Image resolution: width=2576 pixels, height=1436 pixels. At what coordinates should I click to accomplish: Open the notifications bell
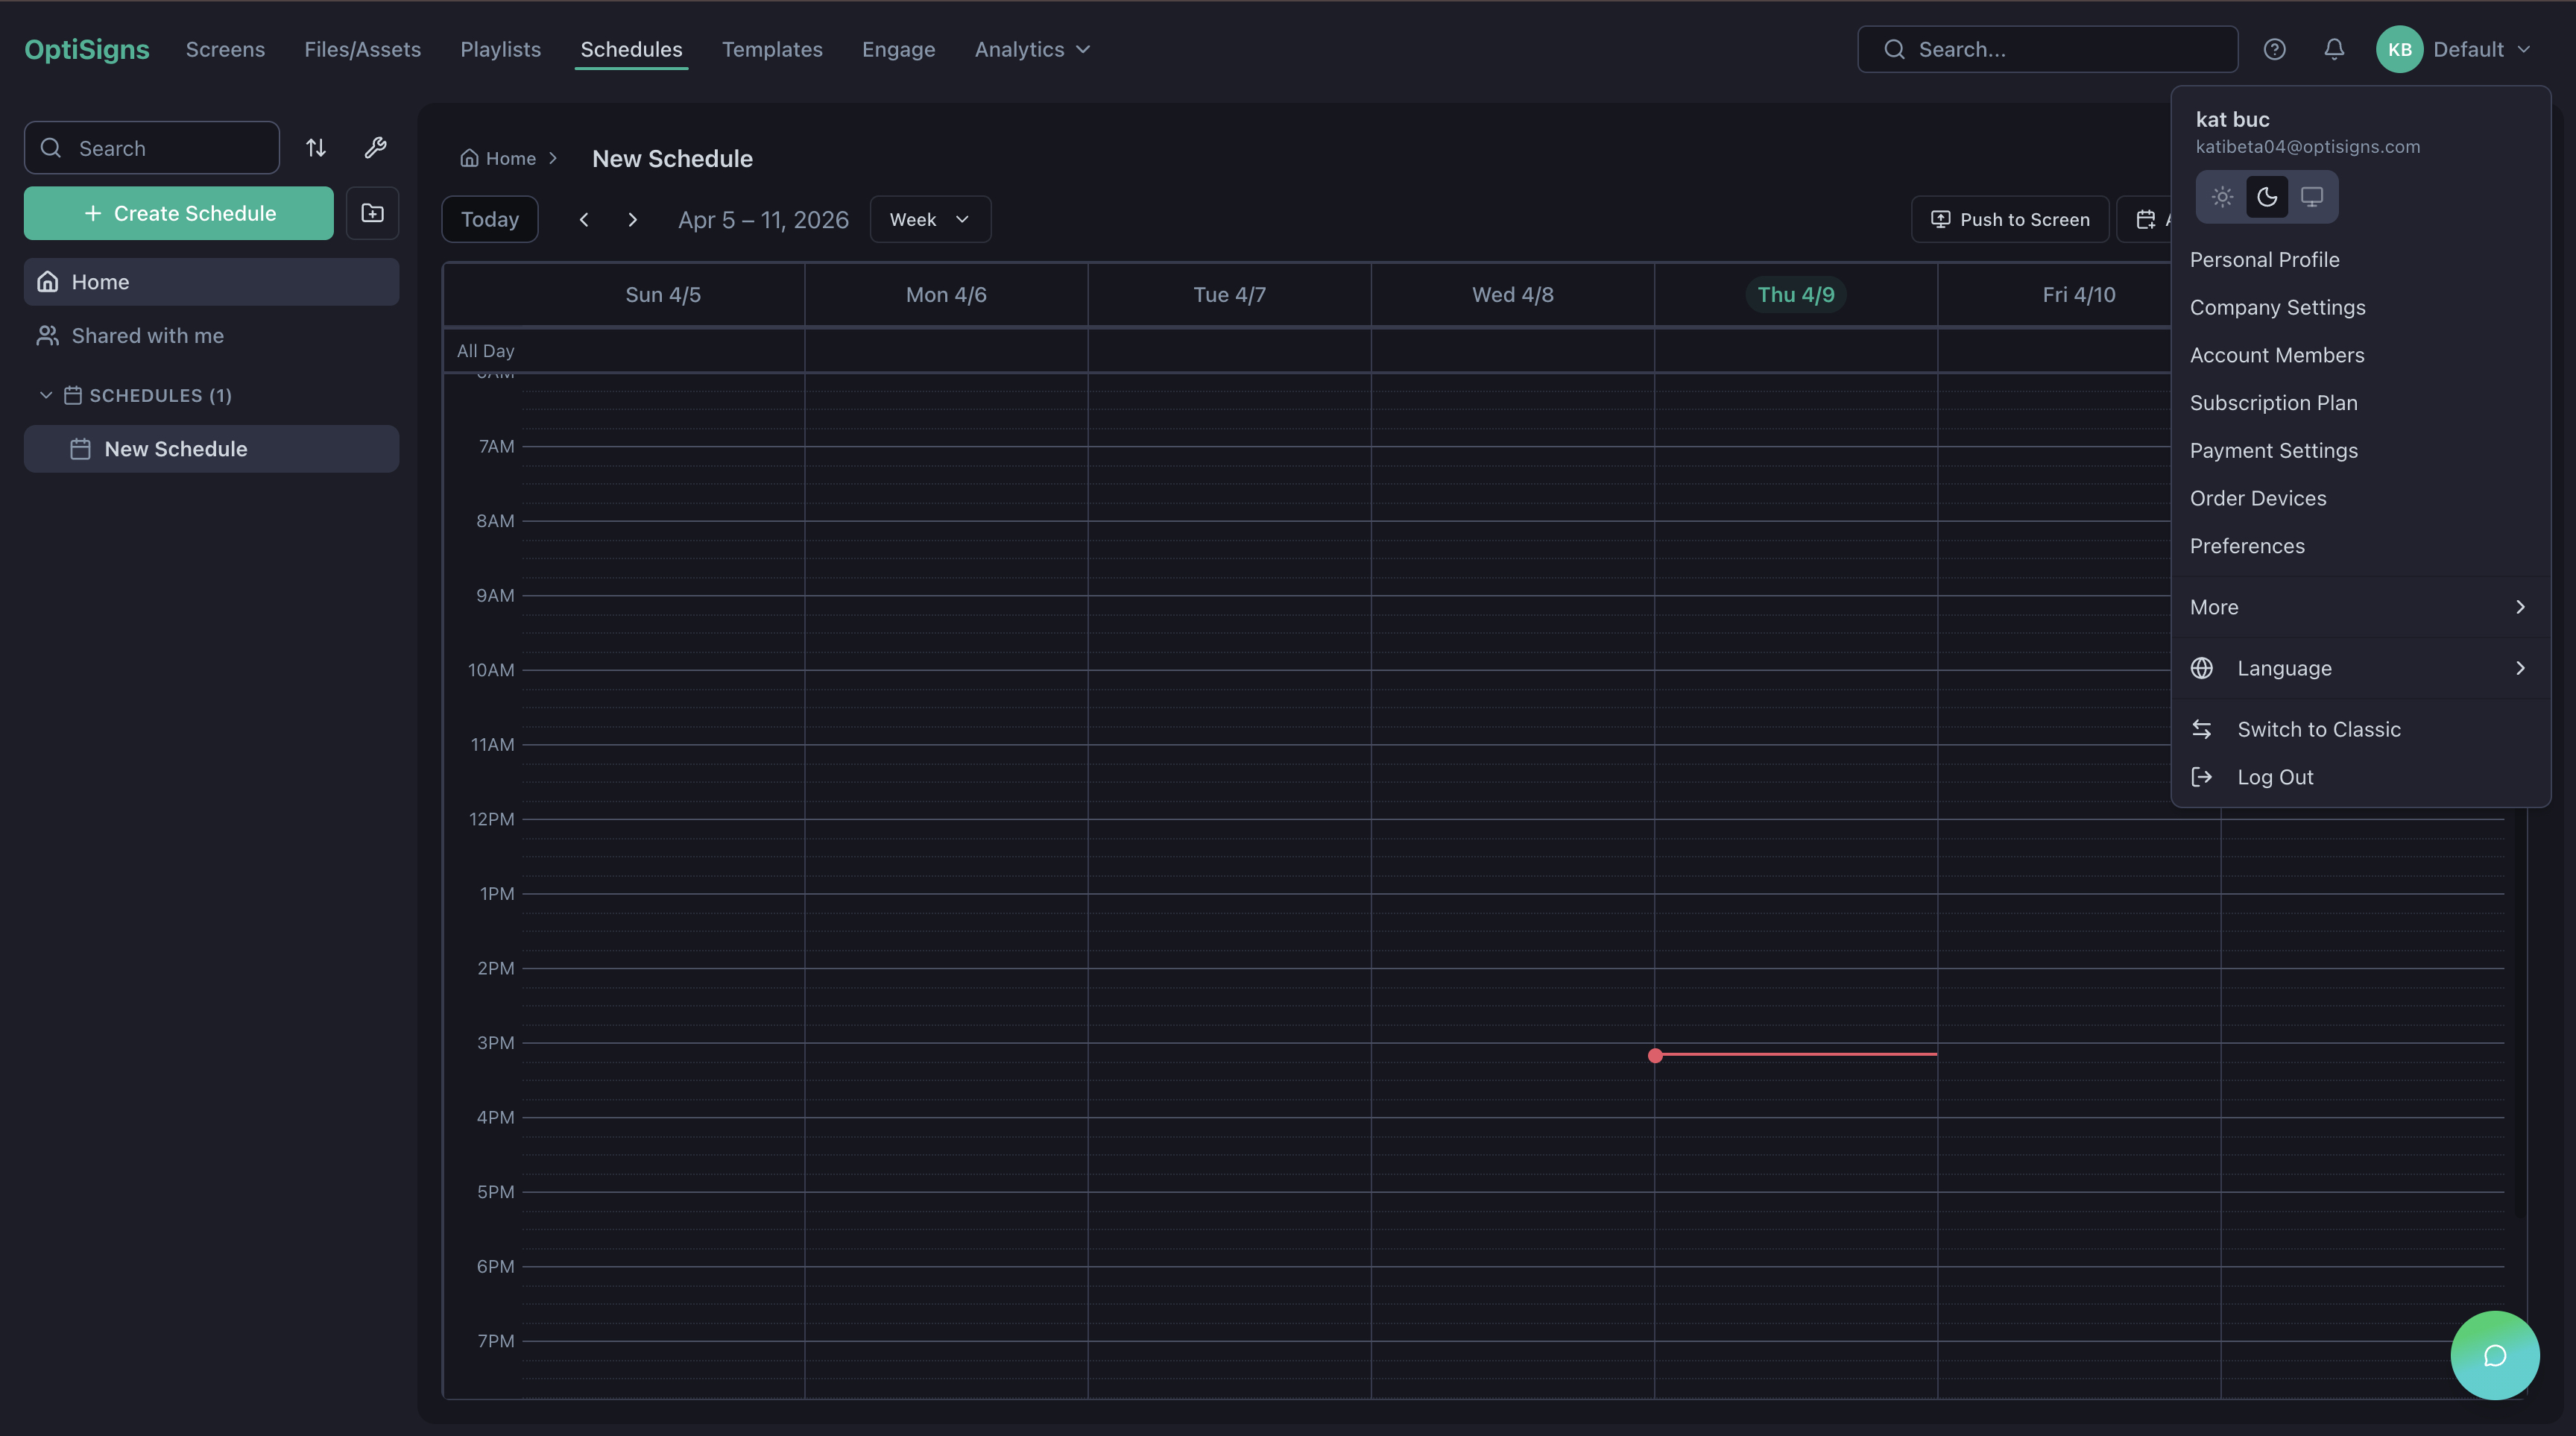2334,49
